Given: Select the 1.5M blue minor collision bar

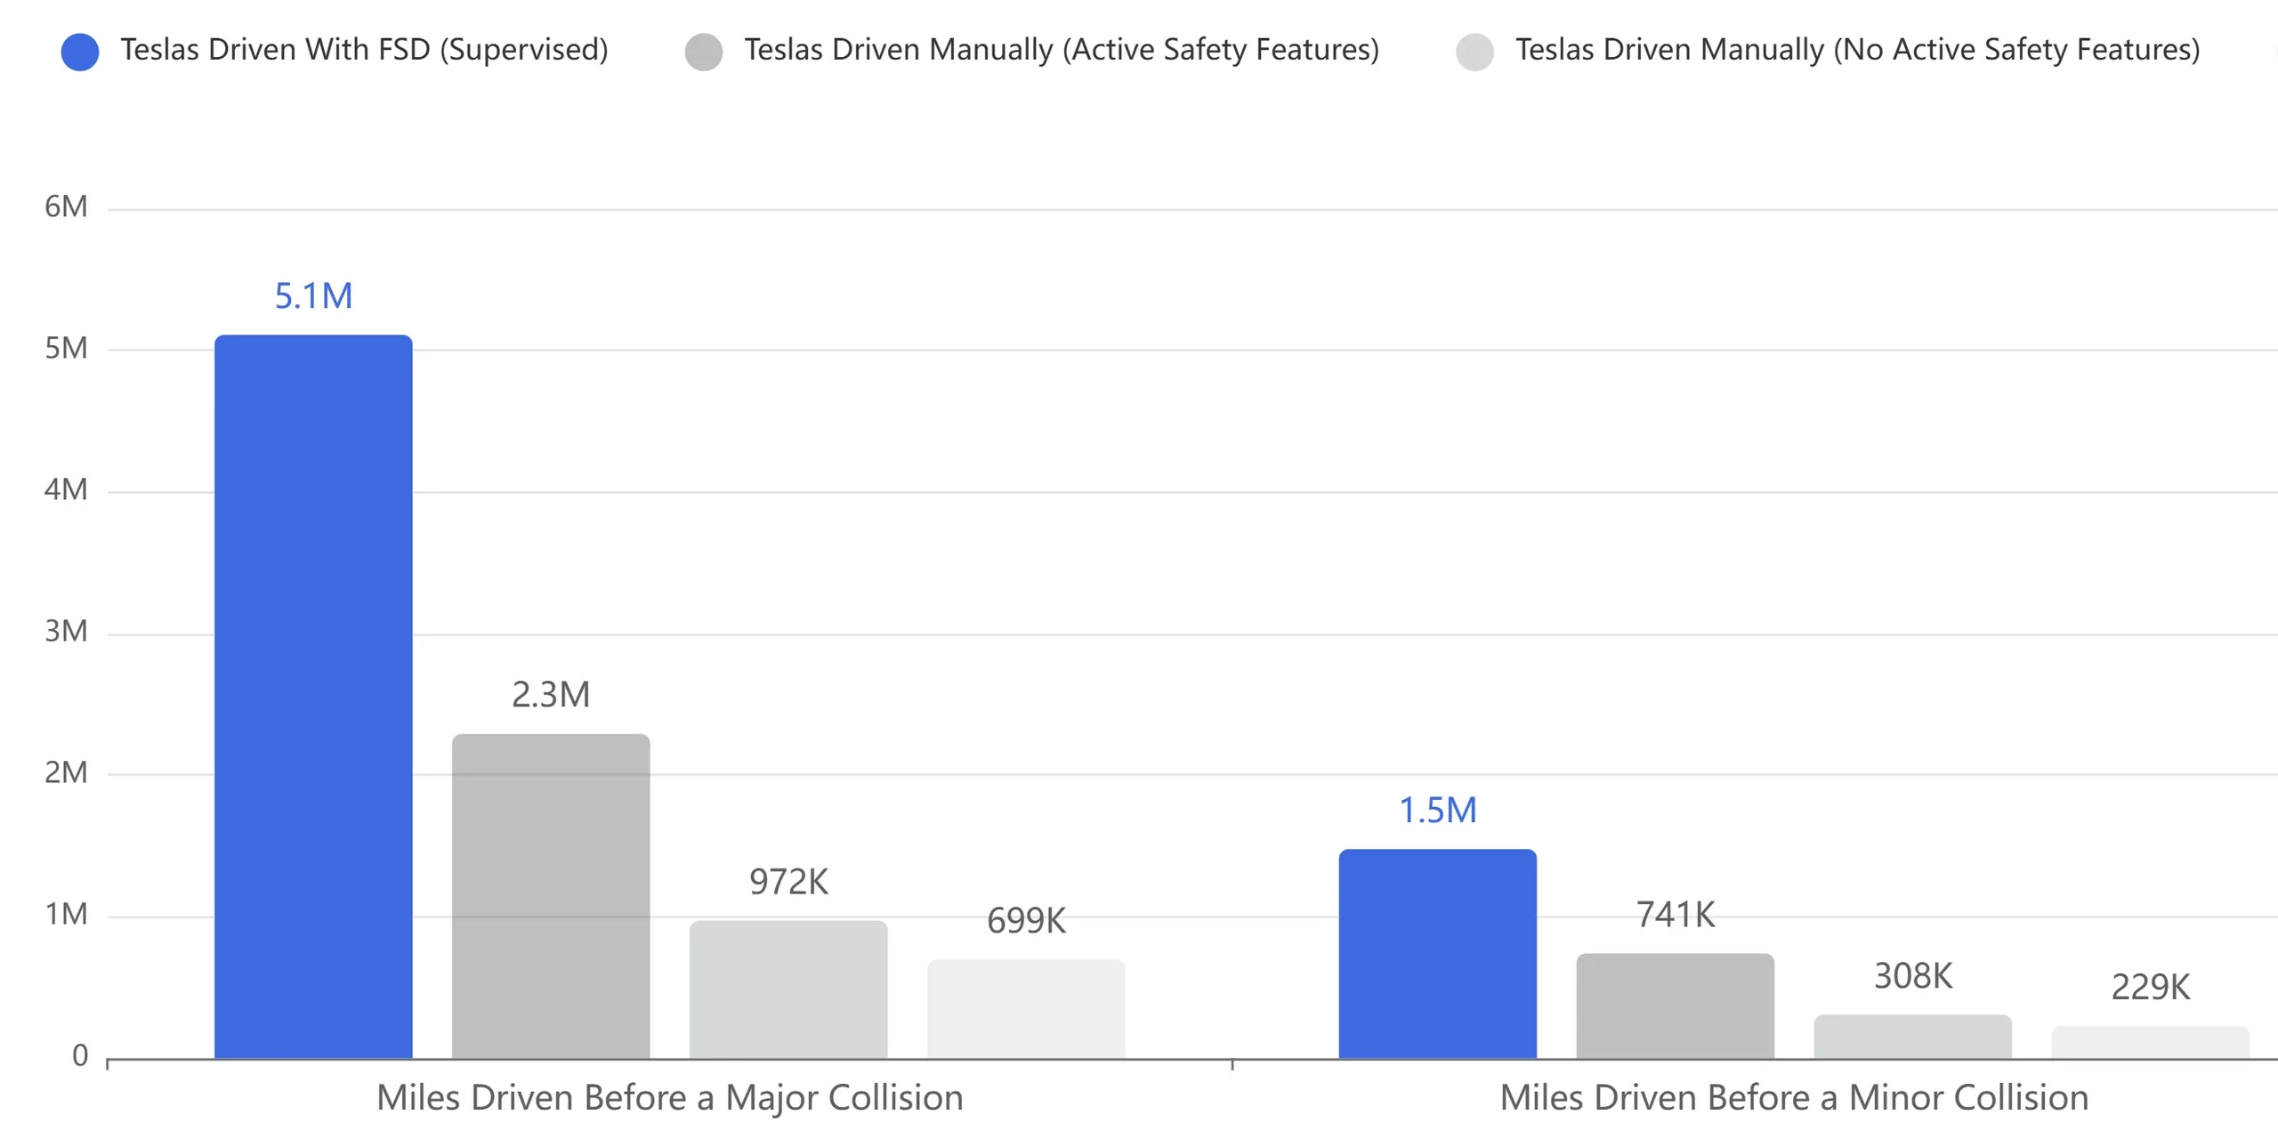Looking at the screenshot, I should [1437, 954].
